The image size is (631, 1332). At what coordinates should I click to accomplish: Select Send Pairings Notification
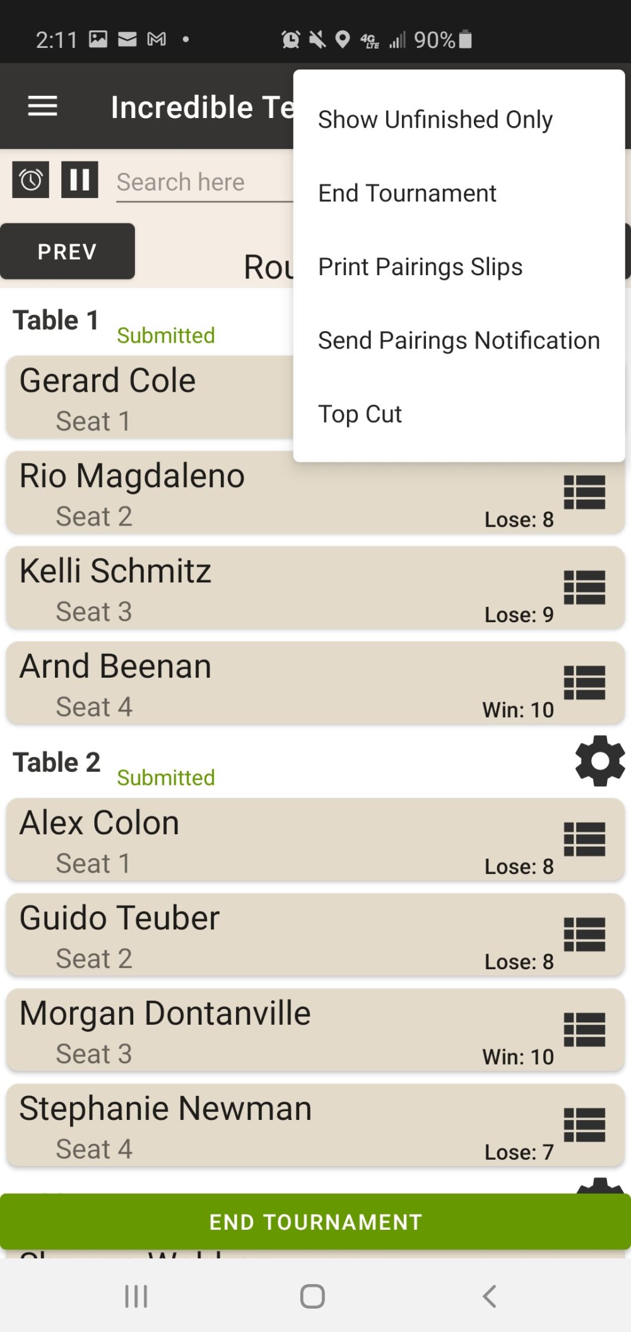(459, 341)
